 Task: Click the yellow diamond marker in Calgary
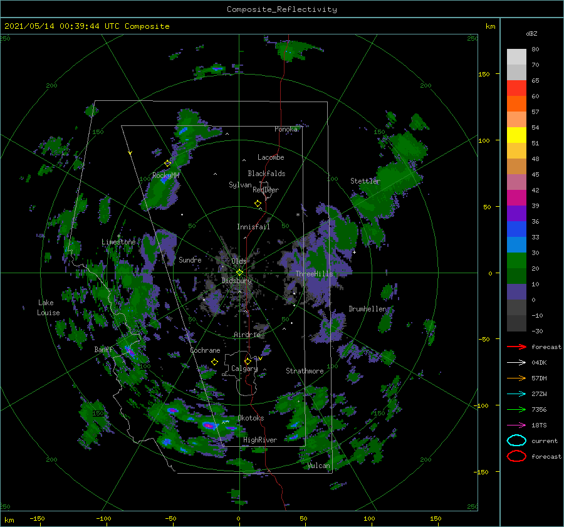pos(248,361)
